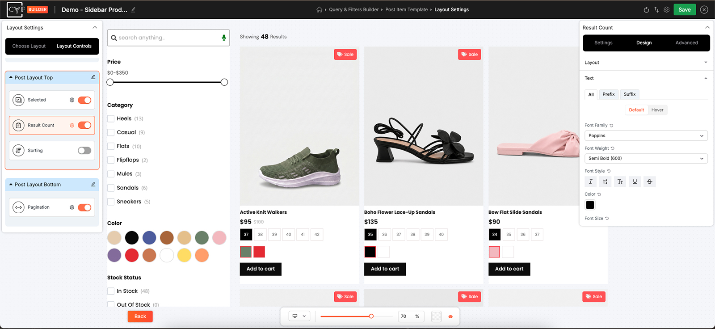Toggle the Result Count switch

pyautogui.click(x=84, y=125)
